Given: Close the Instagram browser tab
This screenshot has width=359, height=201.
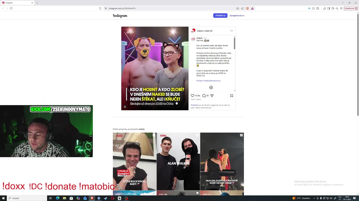Looking at the screenshot, I should point(32,3).
